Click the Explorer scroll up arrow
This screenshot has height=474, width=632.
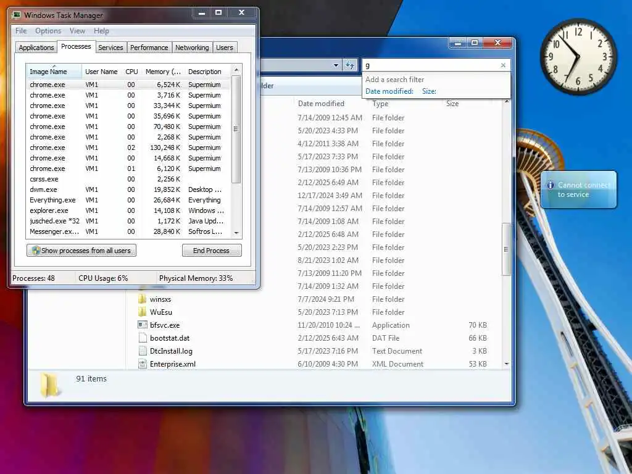(506, 101)
